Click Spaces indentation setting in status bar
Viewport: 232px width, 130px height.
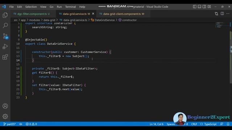click(x=171, y=124)
